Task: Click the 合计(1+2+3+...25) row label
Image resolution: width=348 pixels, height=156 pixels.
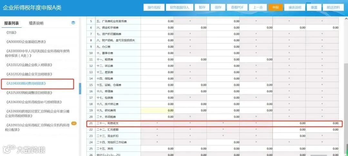Action: click(108, 155)
